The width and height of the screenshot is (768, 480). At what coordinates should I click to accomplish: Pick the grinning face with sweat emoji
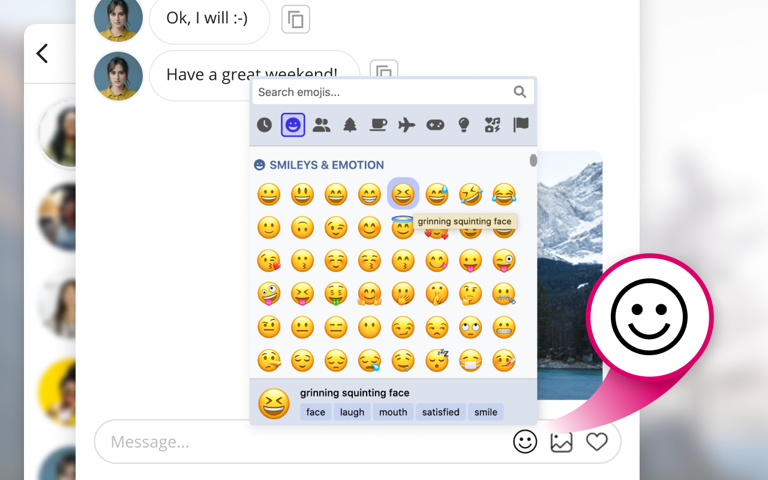[437, 194]
